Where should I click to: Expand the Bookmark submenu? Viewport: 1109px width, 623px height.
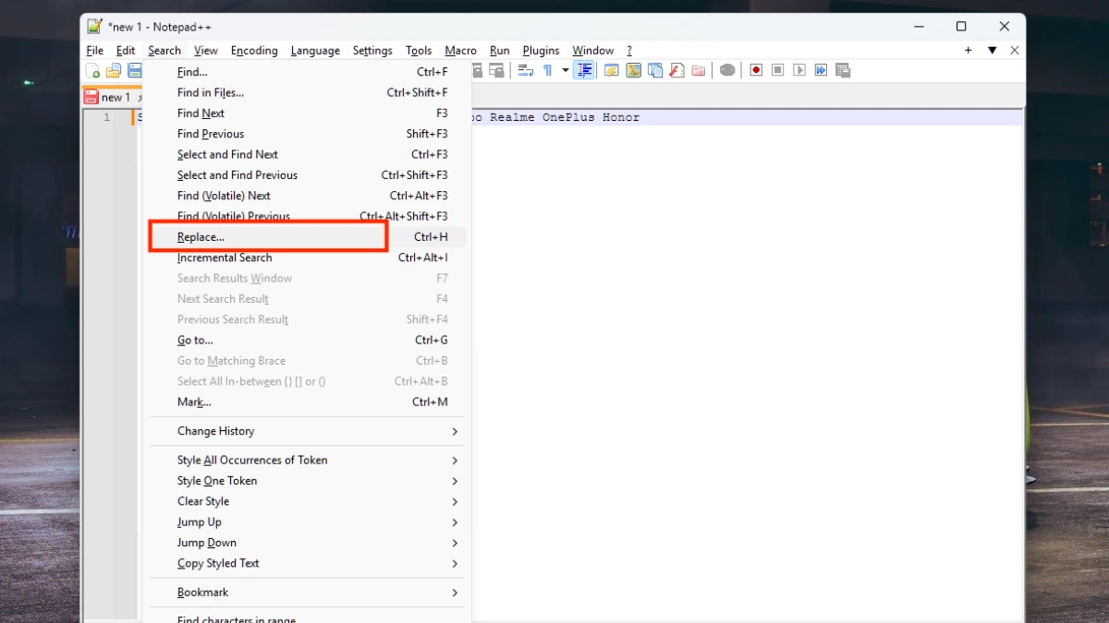(309, 593)
